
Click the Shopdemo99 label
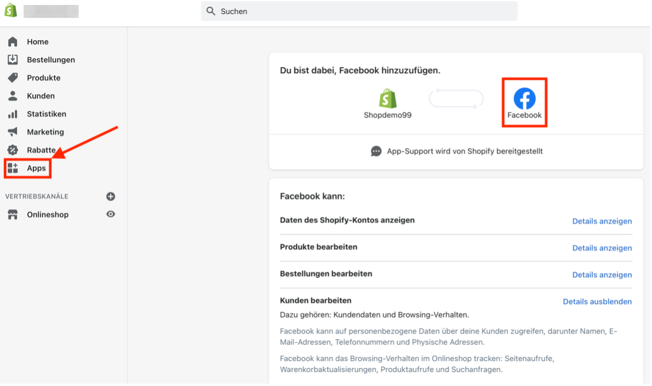point(388,115)
